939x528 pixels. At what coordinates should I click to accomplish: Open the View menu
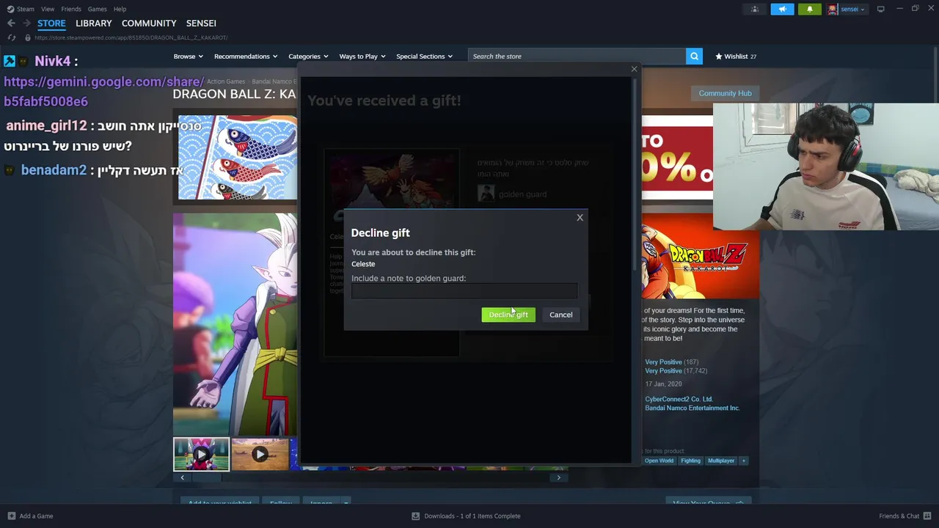pyautogui.click(x=48, y=9)
